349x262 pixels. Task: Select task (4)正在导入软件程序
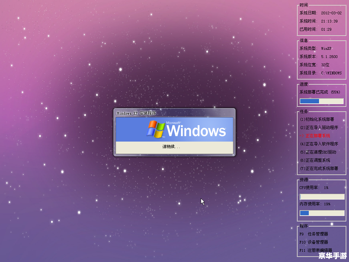point(319,144)
